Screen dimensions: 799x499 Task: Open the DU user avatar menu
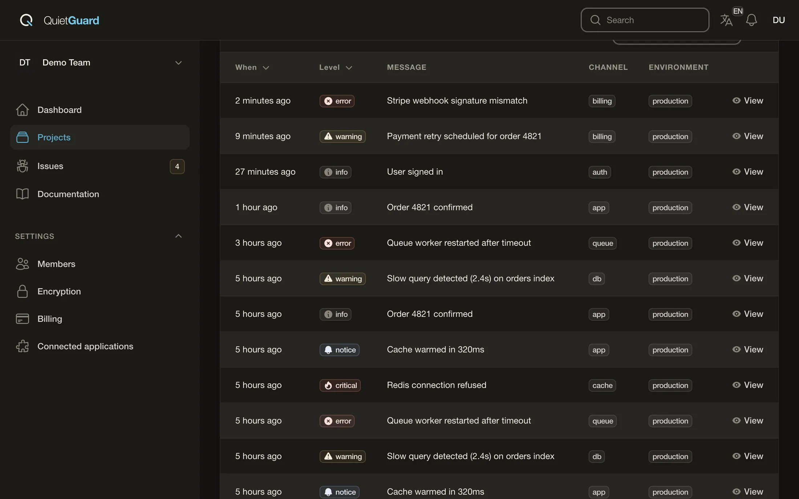point(779,20)
